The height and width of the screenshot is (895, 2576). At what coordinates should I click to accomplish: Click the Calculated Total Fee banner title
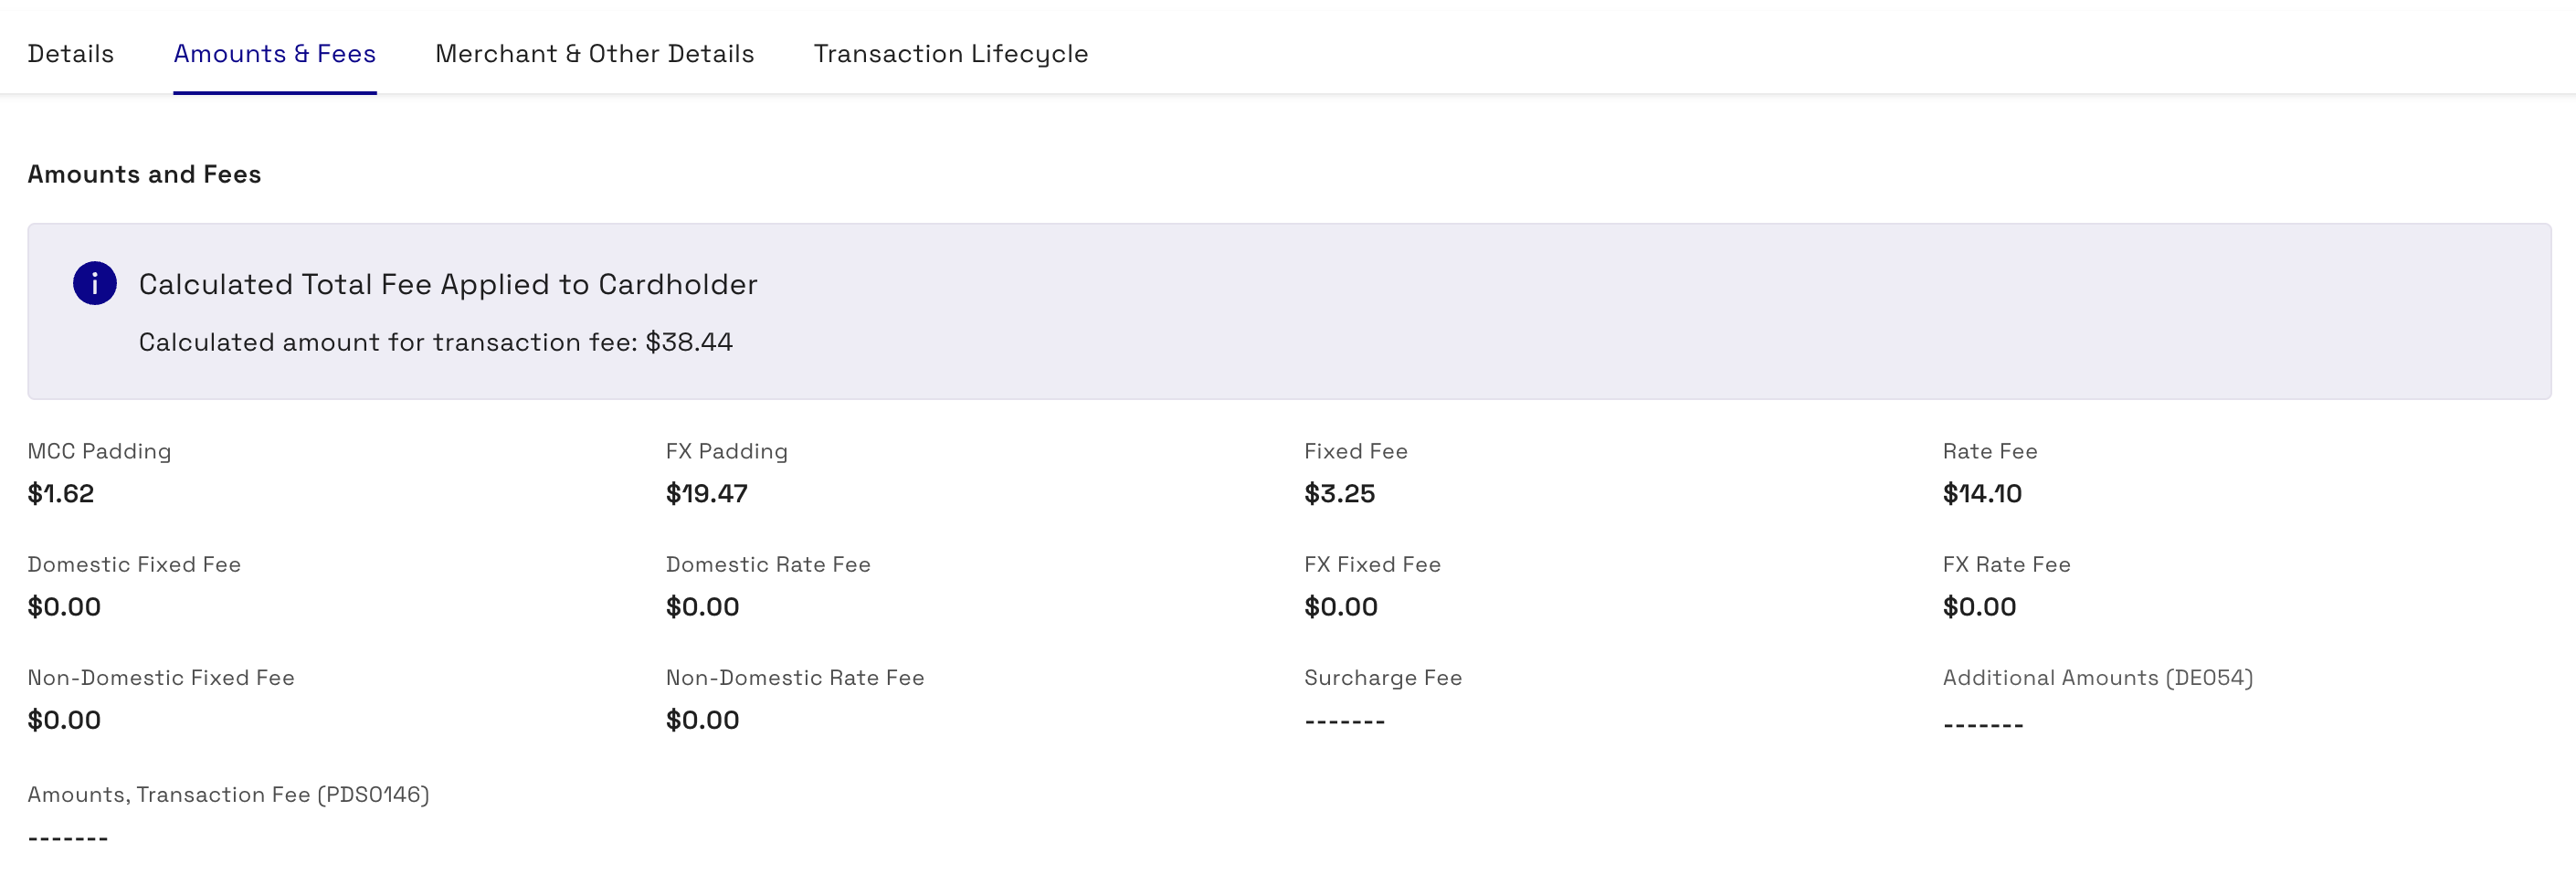(447, 284)
